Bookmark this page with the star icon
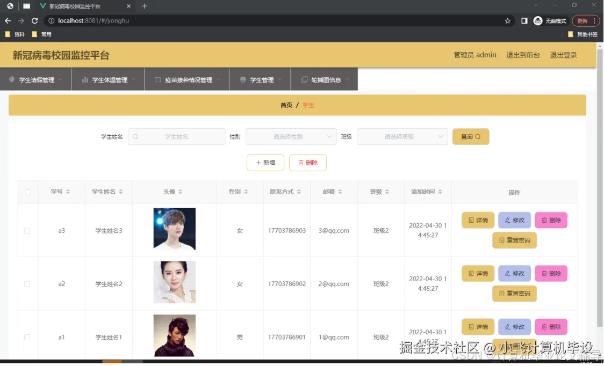This screenshot has width=604, height=366. click(x=508, y=21)
